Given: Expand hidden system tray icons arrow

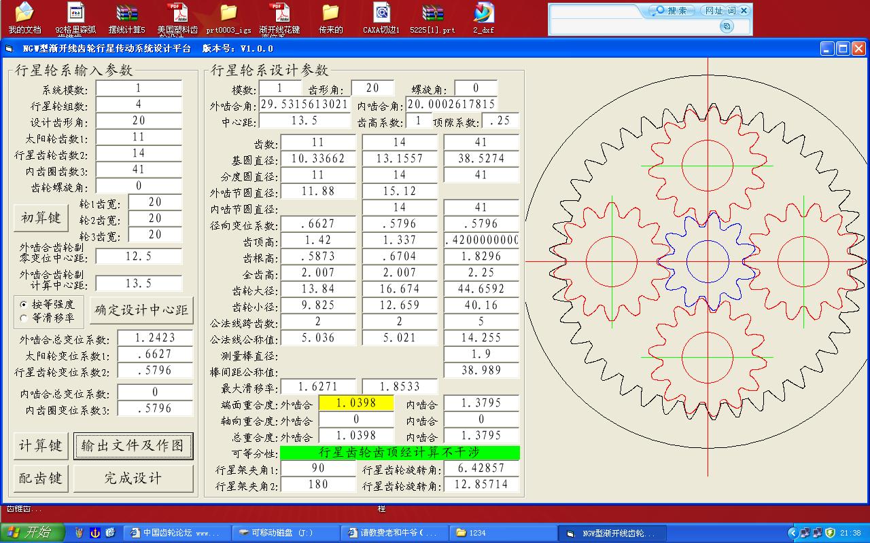Looking at the screenshot, I should pyautogui.click(x=793, y=533).
